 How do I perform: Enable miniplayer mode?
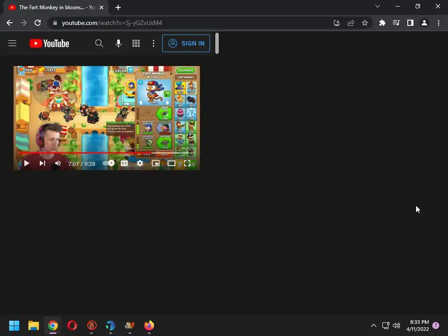pos(156,163)
